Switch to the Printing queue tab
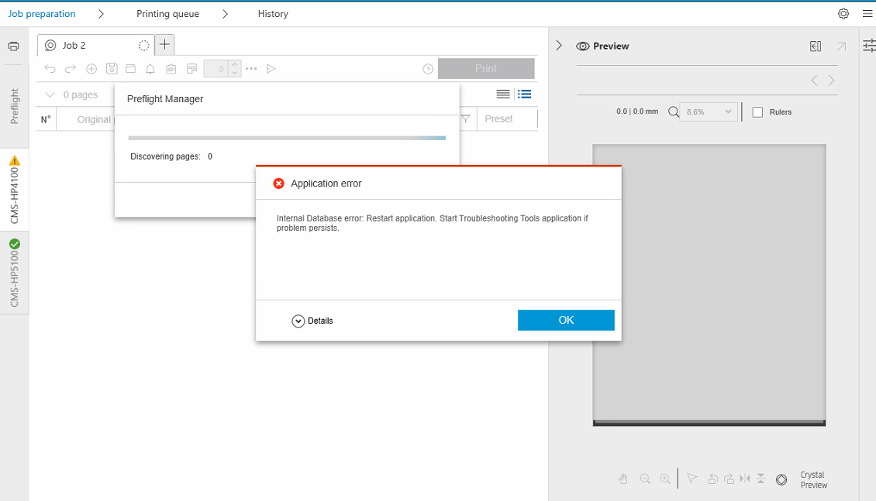Viewport: 876px width, 501px height. [x=167, y=13]
